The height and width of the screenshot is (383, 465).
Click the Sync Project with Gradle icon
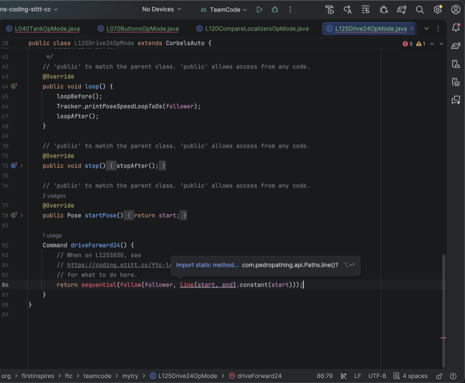[x=402, y=10]
